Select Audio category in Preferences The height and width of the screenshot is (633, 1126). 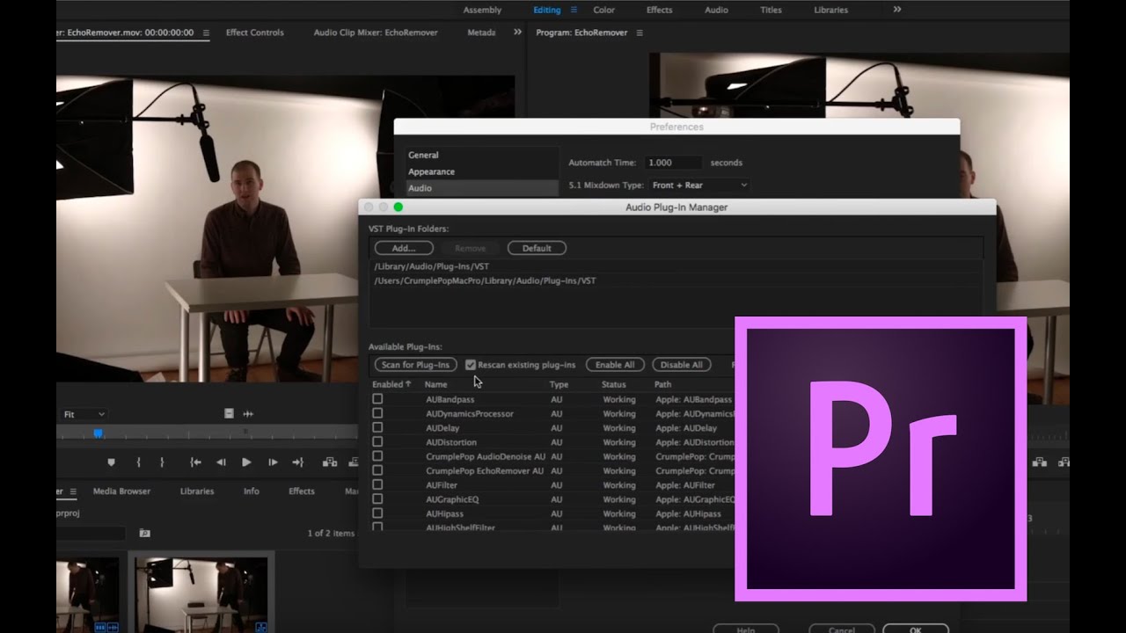(482, 188)
